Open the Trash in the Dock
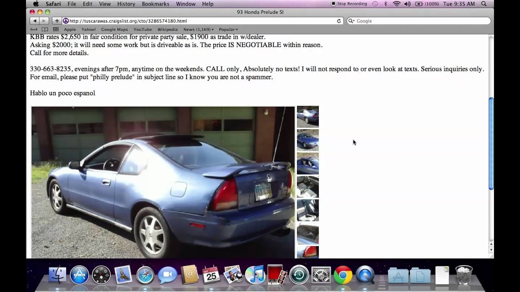 tap(464, 275)
